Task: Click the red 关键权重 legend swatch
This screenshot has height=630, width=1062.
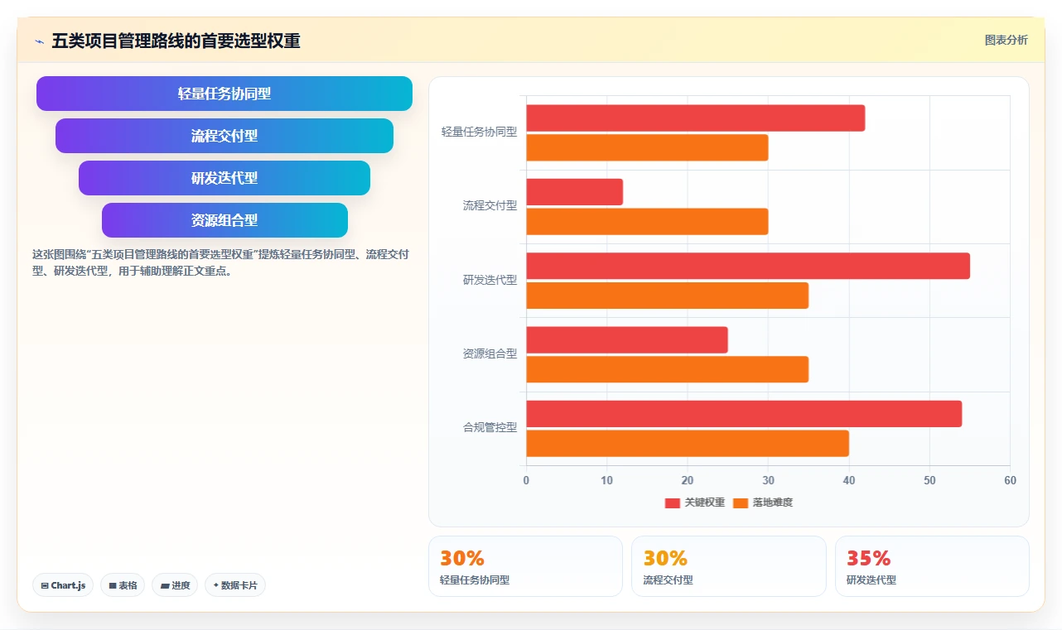Action: click(x=673, y=503)
